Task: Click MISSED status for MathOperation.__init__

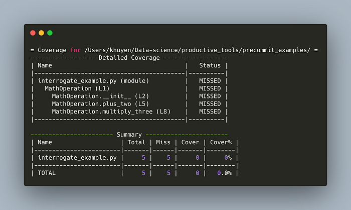Action: (x=210, y=96)
